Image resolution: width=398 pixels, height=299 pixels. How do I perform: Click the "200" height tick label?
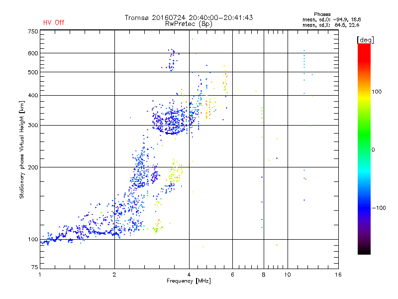coord(33,167)
